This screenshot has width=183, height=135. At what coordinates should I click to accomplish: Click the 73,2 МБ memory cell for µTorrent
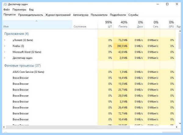coord(121,40)
